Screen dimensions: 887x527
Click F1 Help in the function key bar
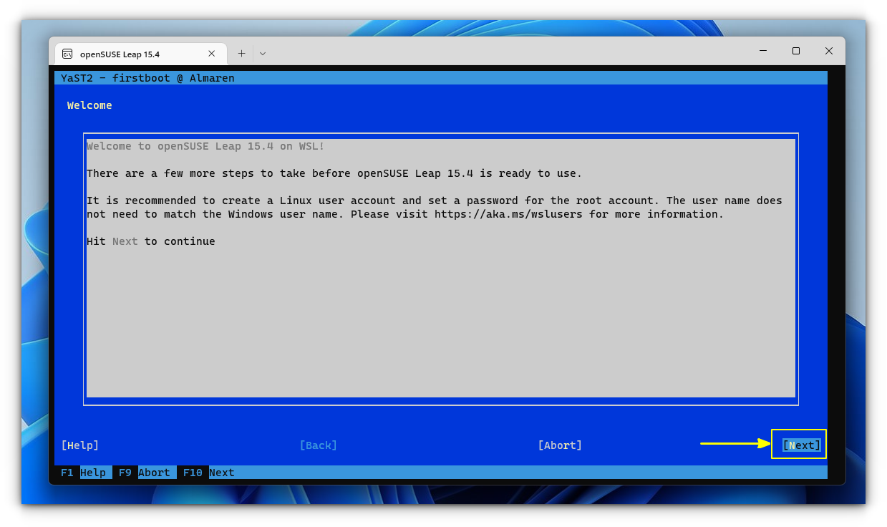83,473
